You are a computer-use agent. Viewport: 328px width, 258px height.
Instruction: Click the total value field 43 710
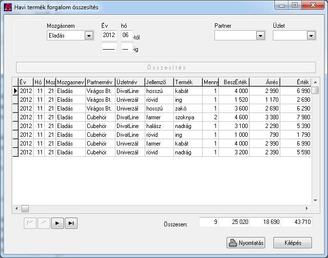tap(296, 222)
